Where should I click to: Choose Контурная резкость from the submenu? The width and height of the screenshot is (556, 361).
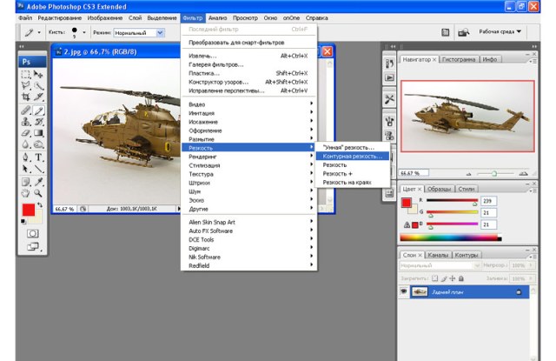coord(352,157)
